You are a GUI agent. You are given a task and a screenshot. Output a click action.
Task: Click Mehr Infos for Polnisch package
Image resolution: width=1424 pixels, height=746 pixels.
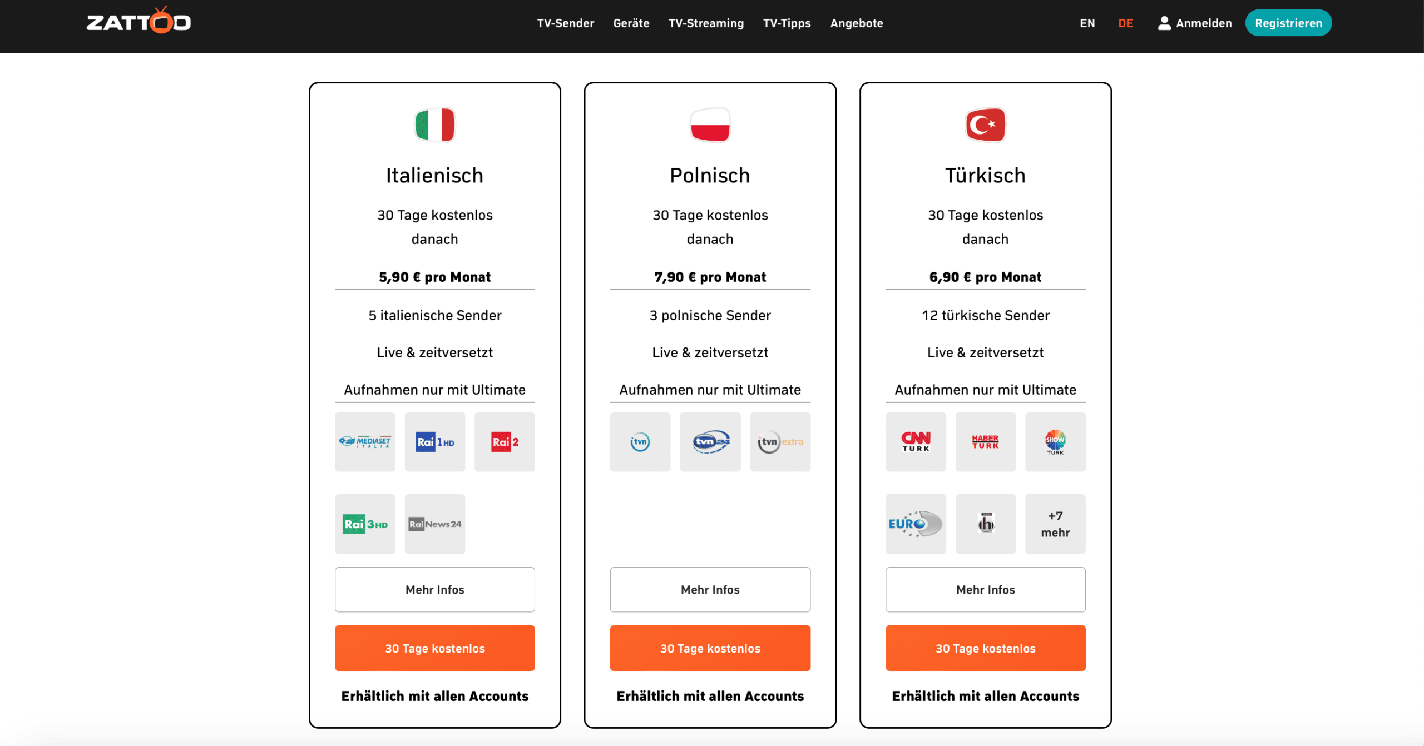(710, 589)
